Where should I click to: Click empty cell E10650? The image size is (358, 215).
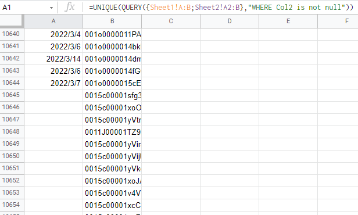(x=288, y=156)
